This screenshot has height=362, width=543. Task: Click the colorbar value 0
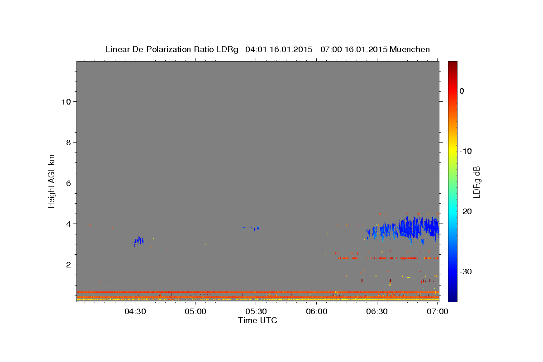point(462,91)
